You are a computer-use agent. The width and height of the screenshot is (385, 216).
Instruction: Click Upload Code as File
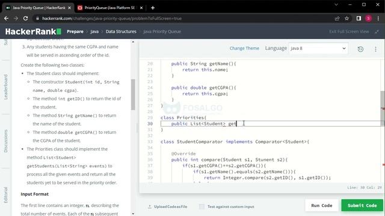click(167, 206)
